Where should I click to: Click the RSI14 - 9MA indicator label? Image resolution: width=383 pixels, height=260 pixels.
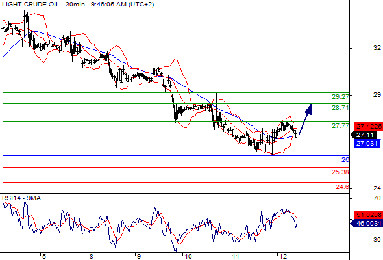[x=21, y=198]
